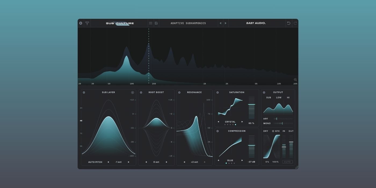Select previous saturation type left of CRYSTAL

pos(218,122)
